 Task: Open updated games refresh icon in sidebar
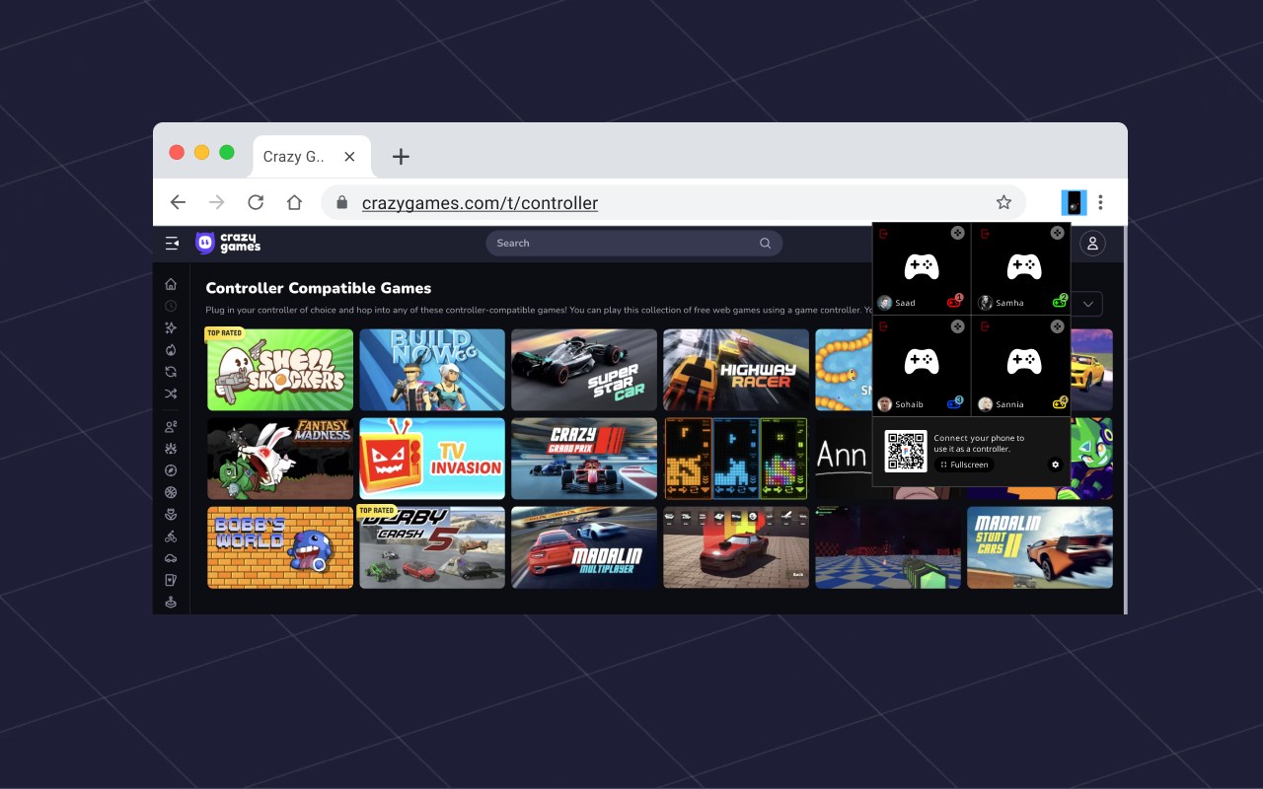[x=171, y=372]
